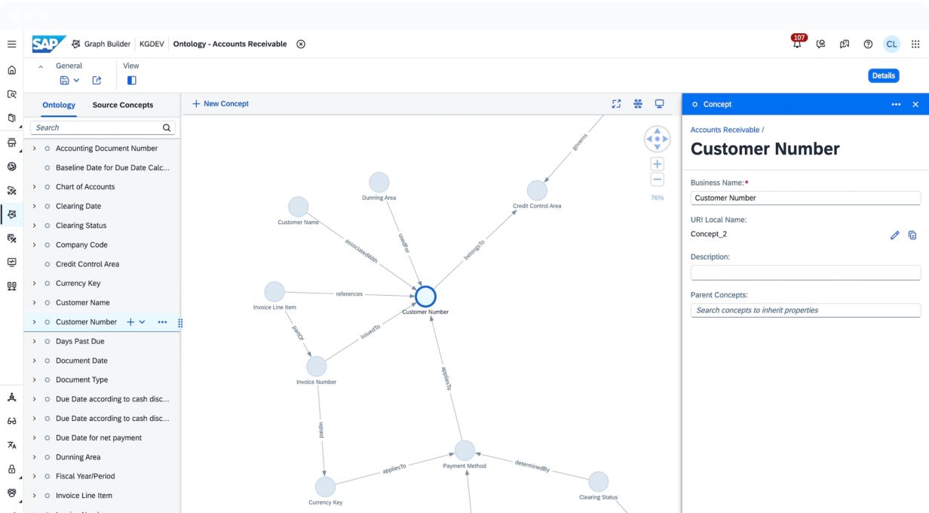Click the export icon in General section

[97, 81]
